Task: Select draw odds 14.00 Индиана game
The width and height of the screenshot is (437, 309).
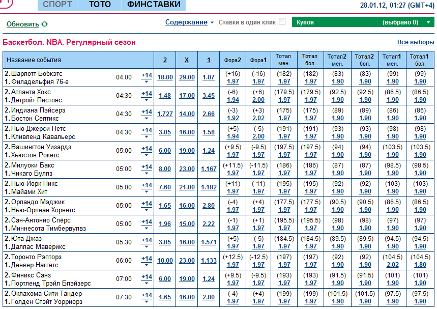Action: [187, 114]
